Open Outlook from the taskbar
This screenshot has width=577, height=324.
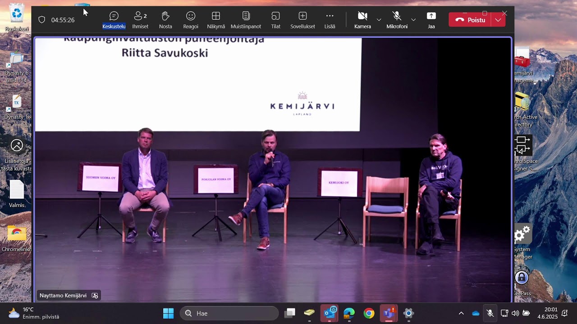pos(330,313)
